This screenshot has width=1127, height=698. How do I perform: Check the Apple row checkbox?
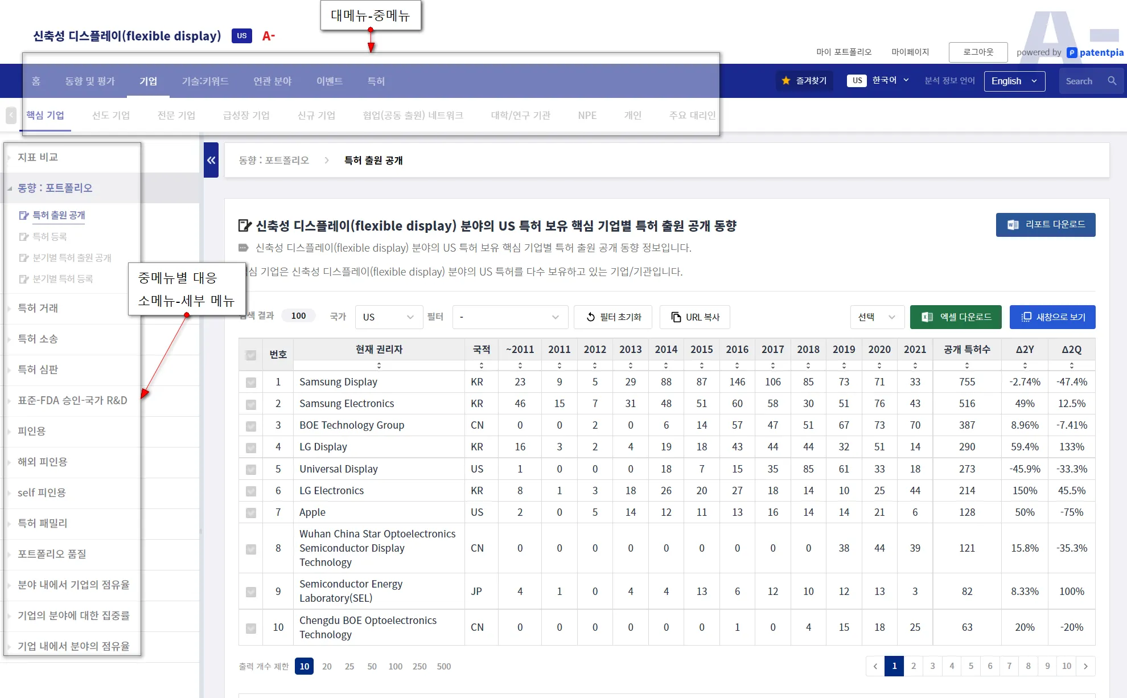point(250,513)
